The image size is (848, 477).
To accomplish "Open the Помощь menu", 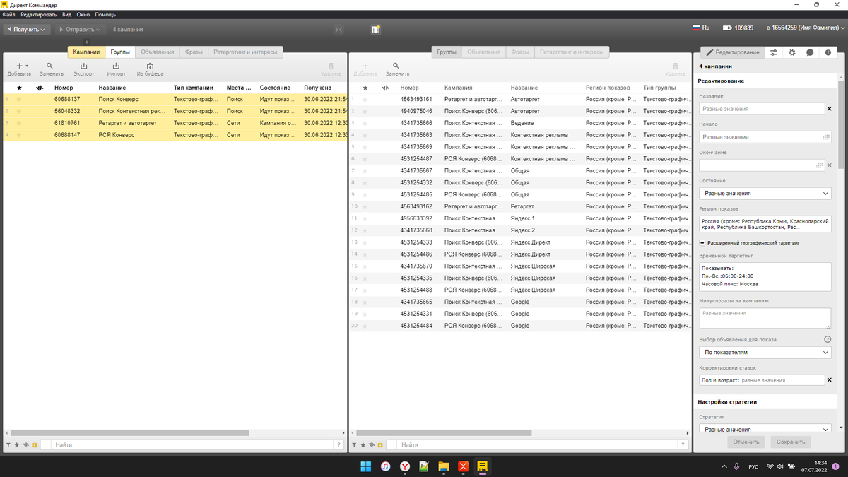I will 105,14.
